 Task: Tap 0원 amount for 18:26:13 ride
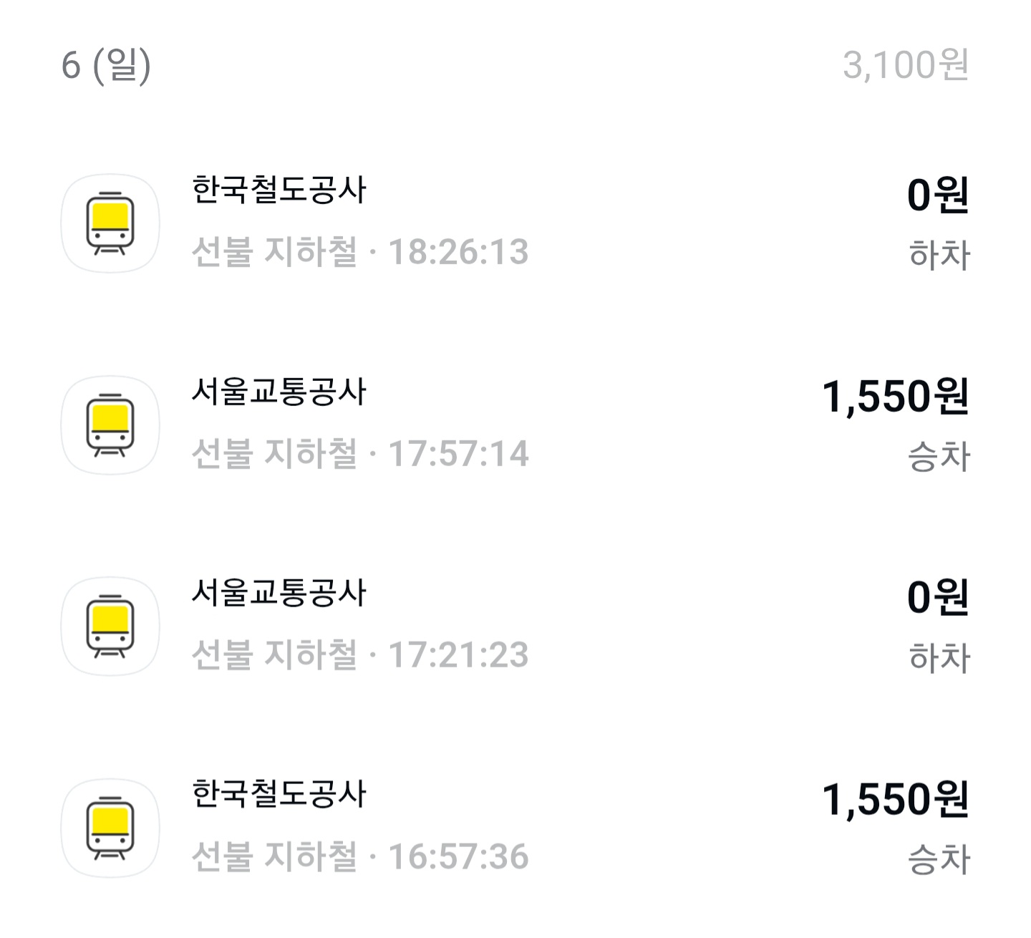[x=938, y=195]
